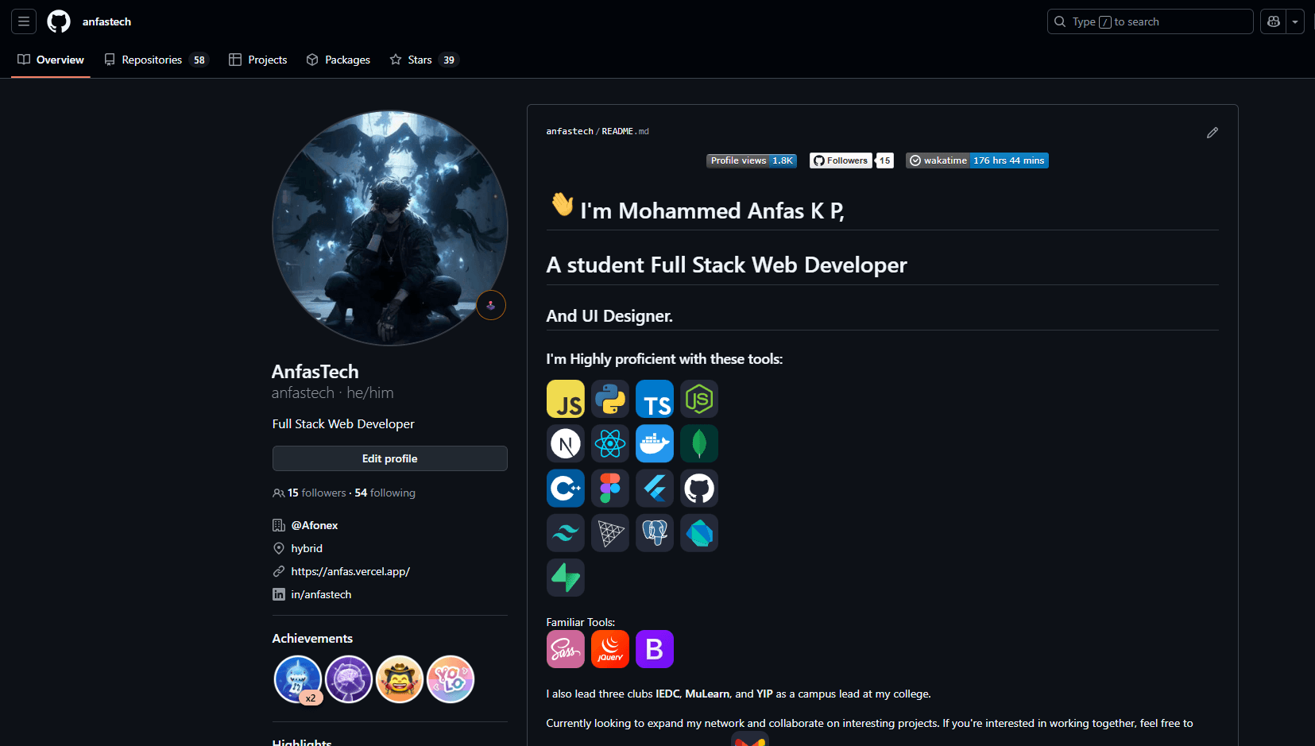Click the React tool icon
The width and height of the screenshot is (1315, 746).
point(610,443)
